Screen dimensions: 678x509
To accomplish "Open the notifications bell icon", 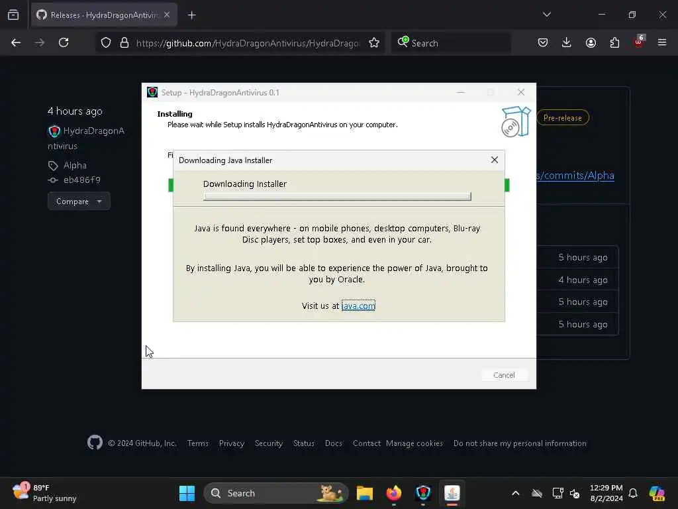I will point(633,493).
